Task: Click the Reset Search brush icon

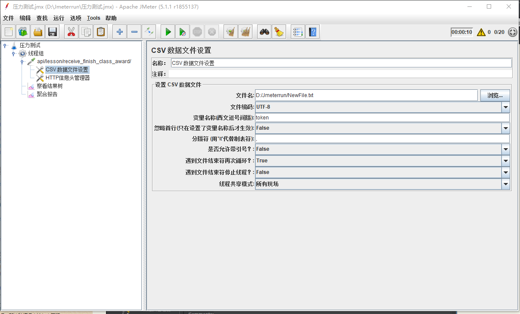Action: pos(279,32)
